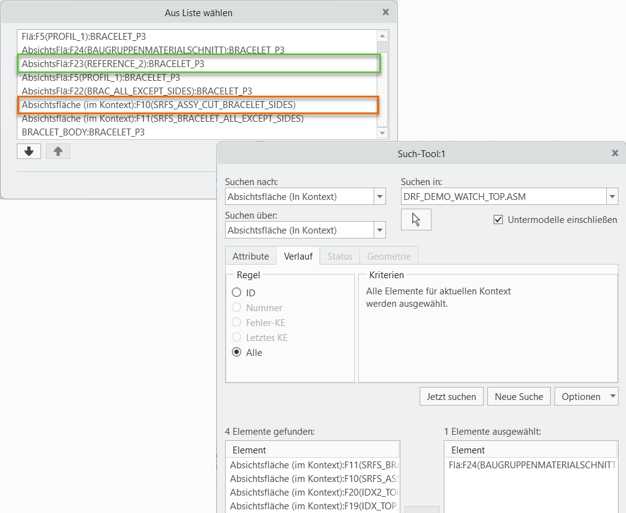Select AbsichtsFlä:F22(BRAC_ALL_EXCEPT_SIDES) entry
The height and width of the screenshot is (513, 626).
[197, 91]
